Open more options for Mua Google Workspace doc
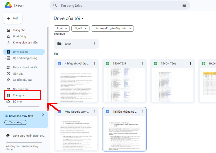Screen dimensions: 216x153 pyautogui.click(x=94, y=112)
